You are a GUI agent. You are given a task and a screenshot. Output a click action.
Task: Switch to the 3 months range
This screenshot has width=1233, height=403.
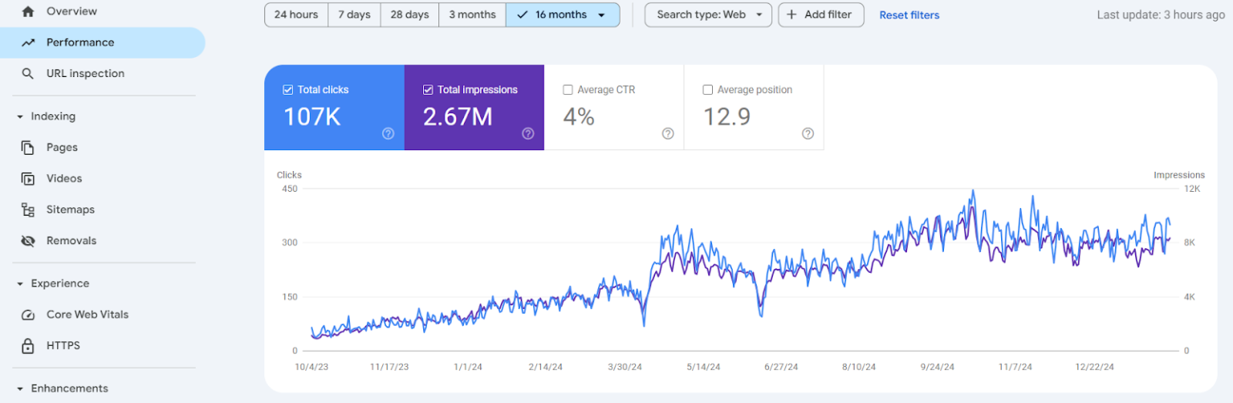[472, 15]
